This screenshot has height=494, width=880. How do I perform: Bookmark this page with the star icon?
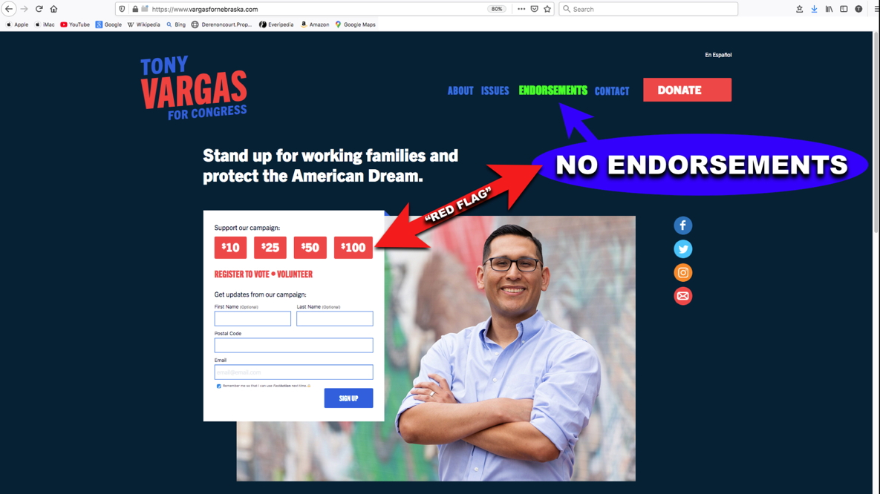click(547, 9)
